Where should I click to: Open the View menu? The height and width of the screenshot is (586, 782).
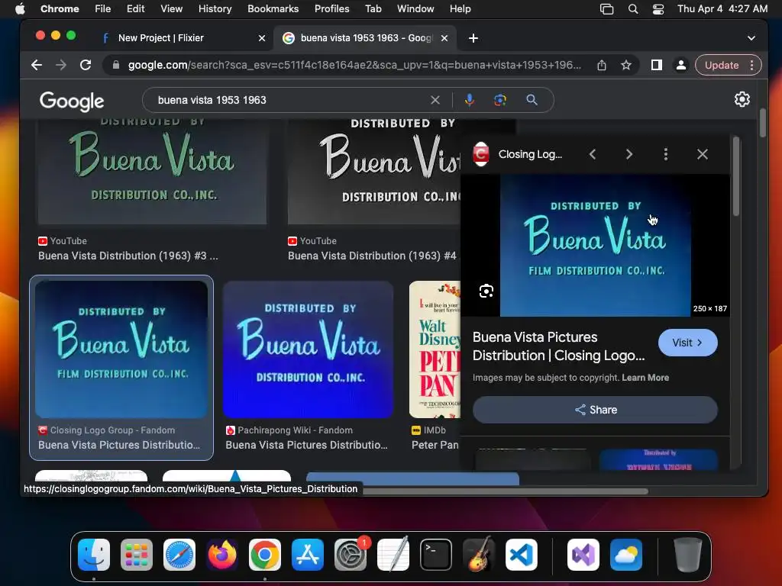tap(171, 9)
